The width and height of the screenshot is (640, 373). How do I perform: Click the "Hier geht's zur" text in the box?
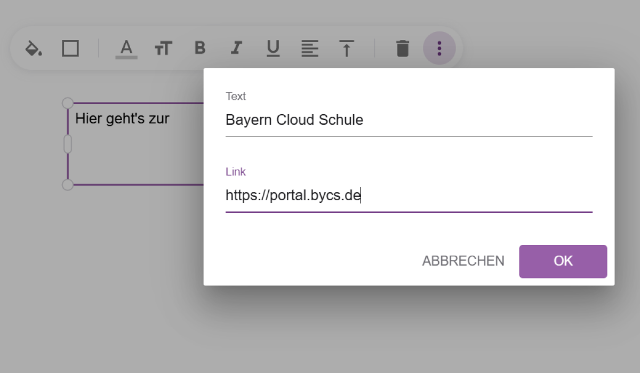tap(122, 118)
